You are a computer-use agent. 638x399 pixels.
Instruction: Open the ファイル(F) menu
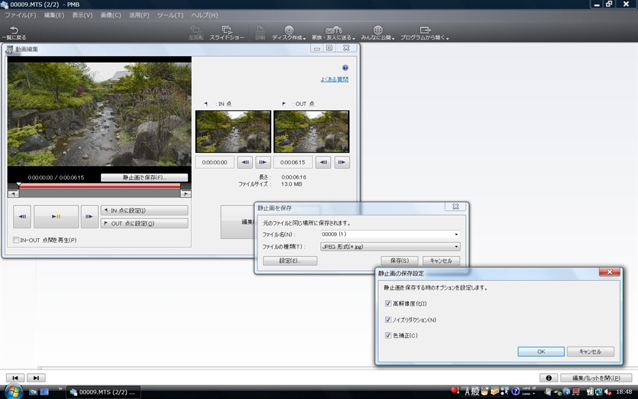pyautogui.click(x=20, y=15)
